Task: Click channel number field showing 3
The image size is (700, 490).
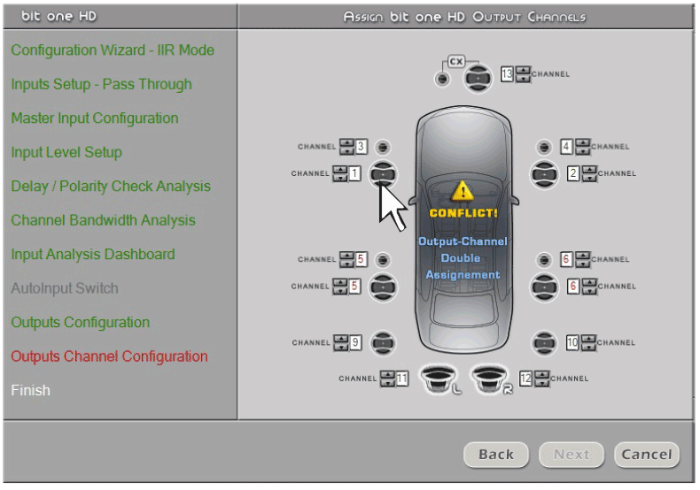Action: [362, 147]
